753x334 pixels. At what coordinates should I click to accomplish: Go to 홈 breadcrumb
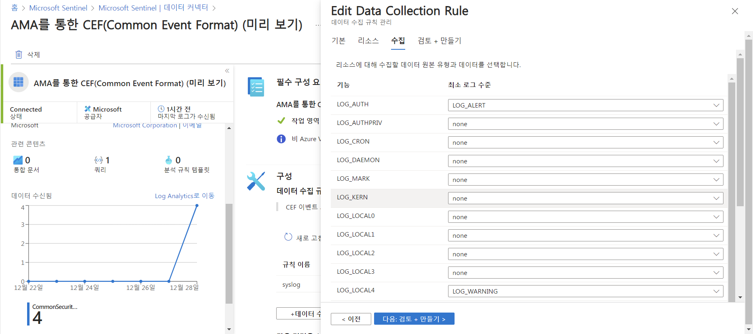(x=15, y=8)
